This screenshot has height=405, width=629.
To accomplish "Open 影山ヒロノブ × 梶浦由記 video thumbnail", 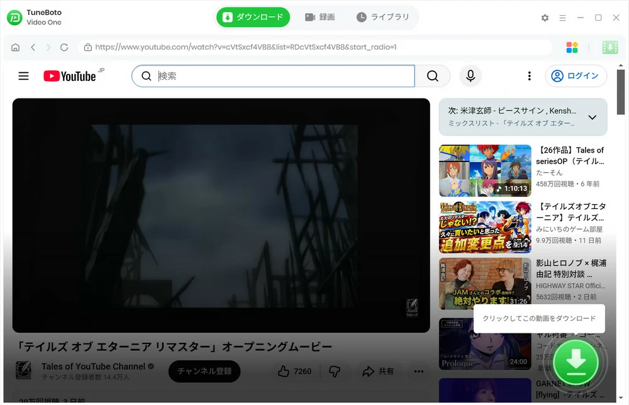I will coord(485,284).
